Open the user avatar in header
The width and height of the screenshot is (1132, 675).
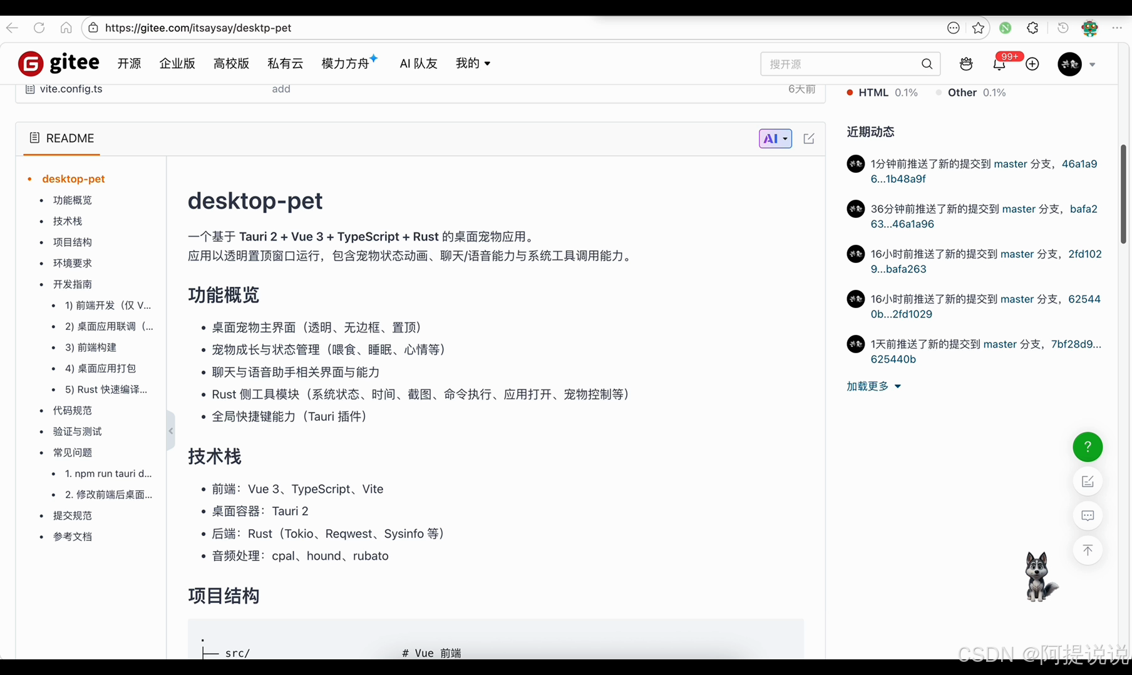tap(1069, 64)
